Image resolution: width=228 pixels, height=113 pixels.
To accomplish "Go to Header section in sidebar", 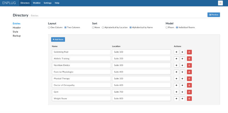I will tap(17, 27).
